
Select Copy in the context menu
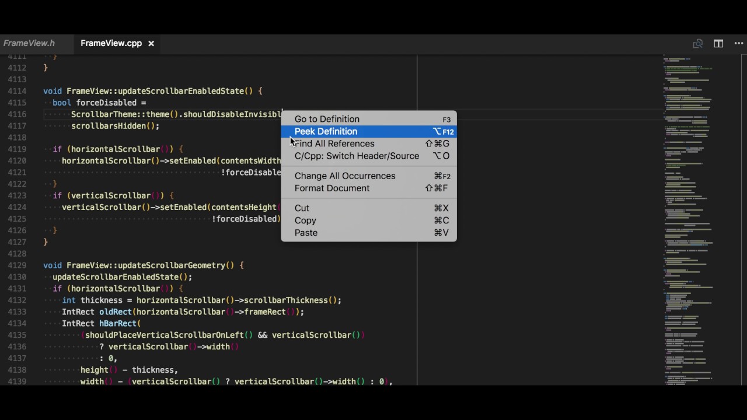(369, 220)
